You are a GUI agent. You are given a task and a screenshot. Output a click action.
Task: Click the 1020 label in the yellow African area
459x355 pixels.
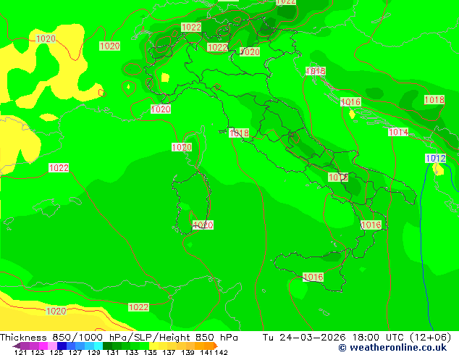point(56,311)
